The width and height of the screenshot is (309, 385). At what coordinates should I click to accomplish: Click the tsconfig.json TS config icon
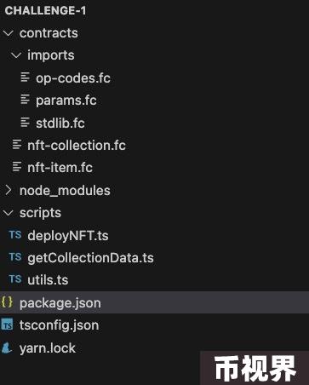(7, 325)
